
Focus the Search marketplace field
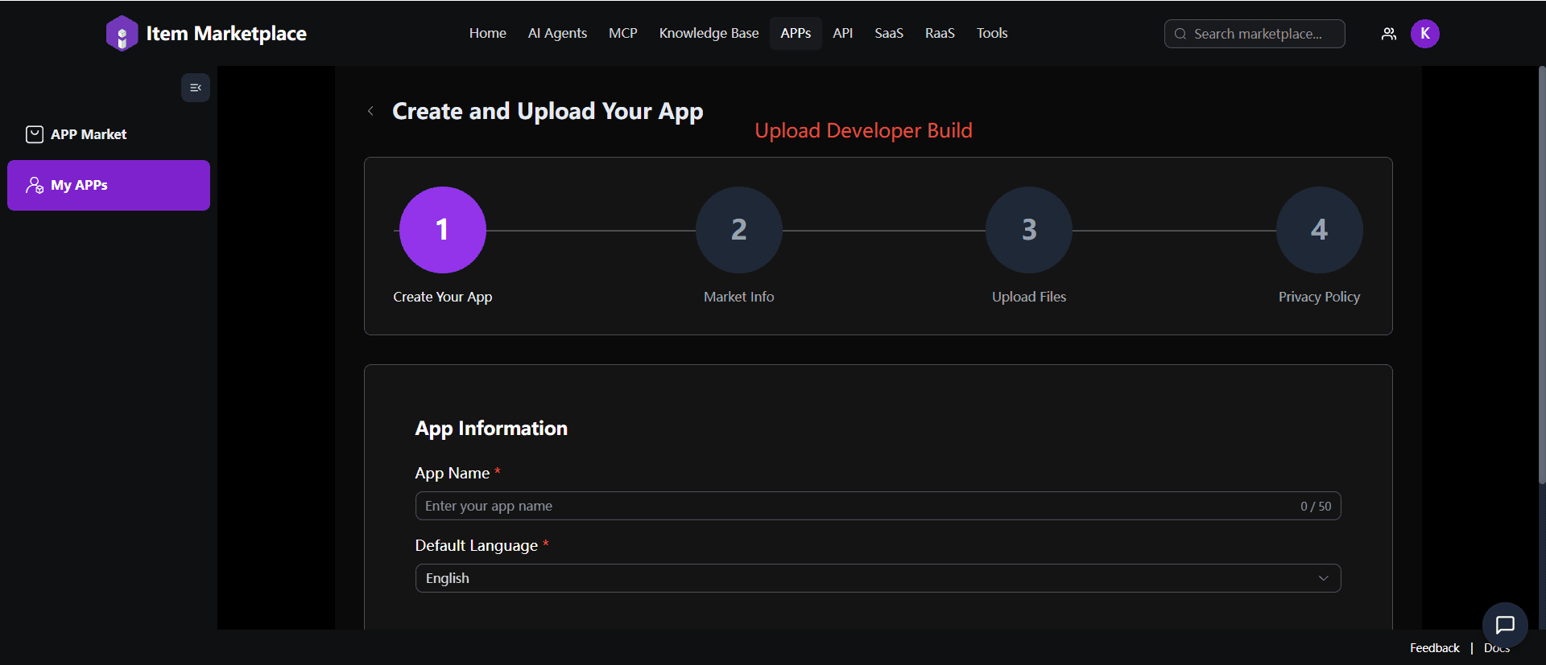(1255, 34)
